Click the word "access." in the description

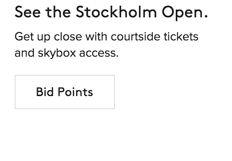99,53
